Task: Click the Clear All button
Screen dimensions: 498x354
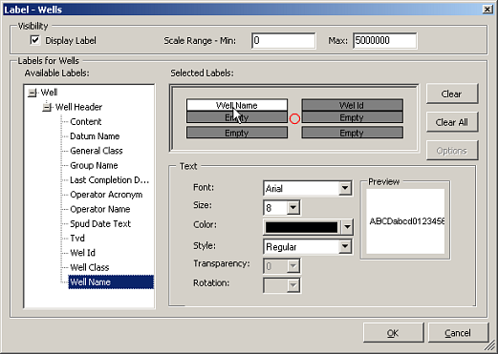Action: tap(452, 122)
